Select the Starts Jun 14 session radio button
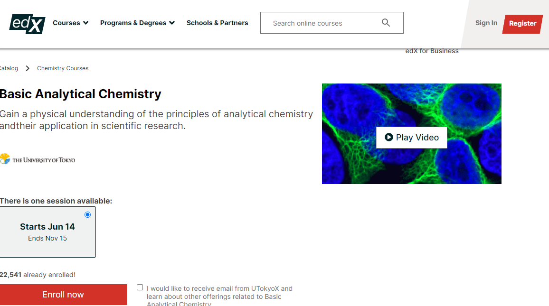549x306 pixels. tap(87, 215)
